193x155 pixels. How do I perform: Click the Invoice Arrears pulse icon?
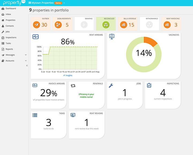point(35,85)
